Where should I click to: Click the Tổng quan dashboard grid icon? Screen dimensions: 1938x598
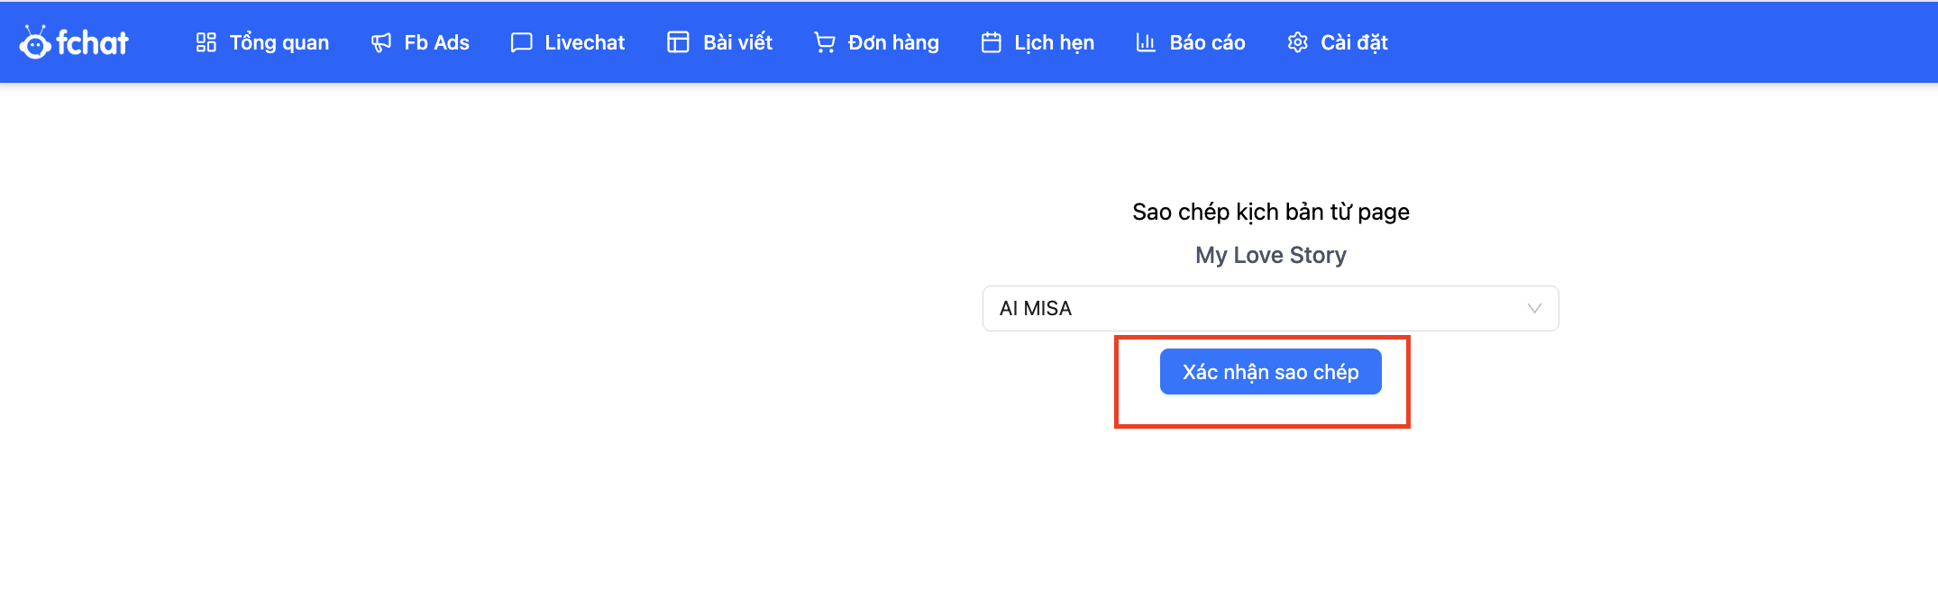pyautogui.click(x=206, y=42)
